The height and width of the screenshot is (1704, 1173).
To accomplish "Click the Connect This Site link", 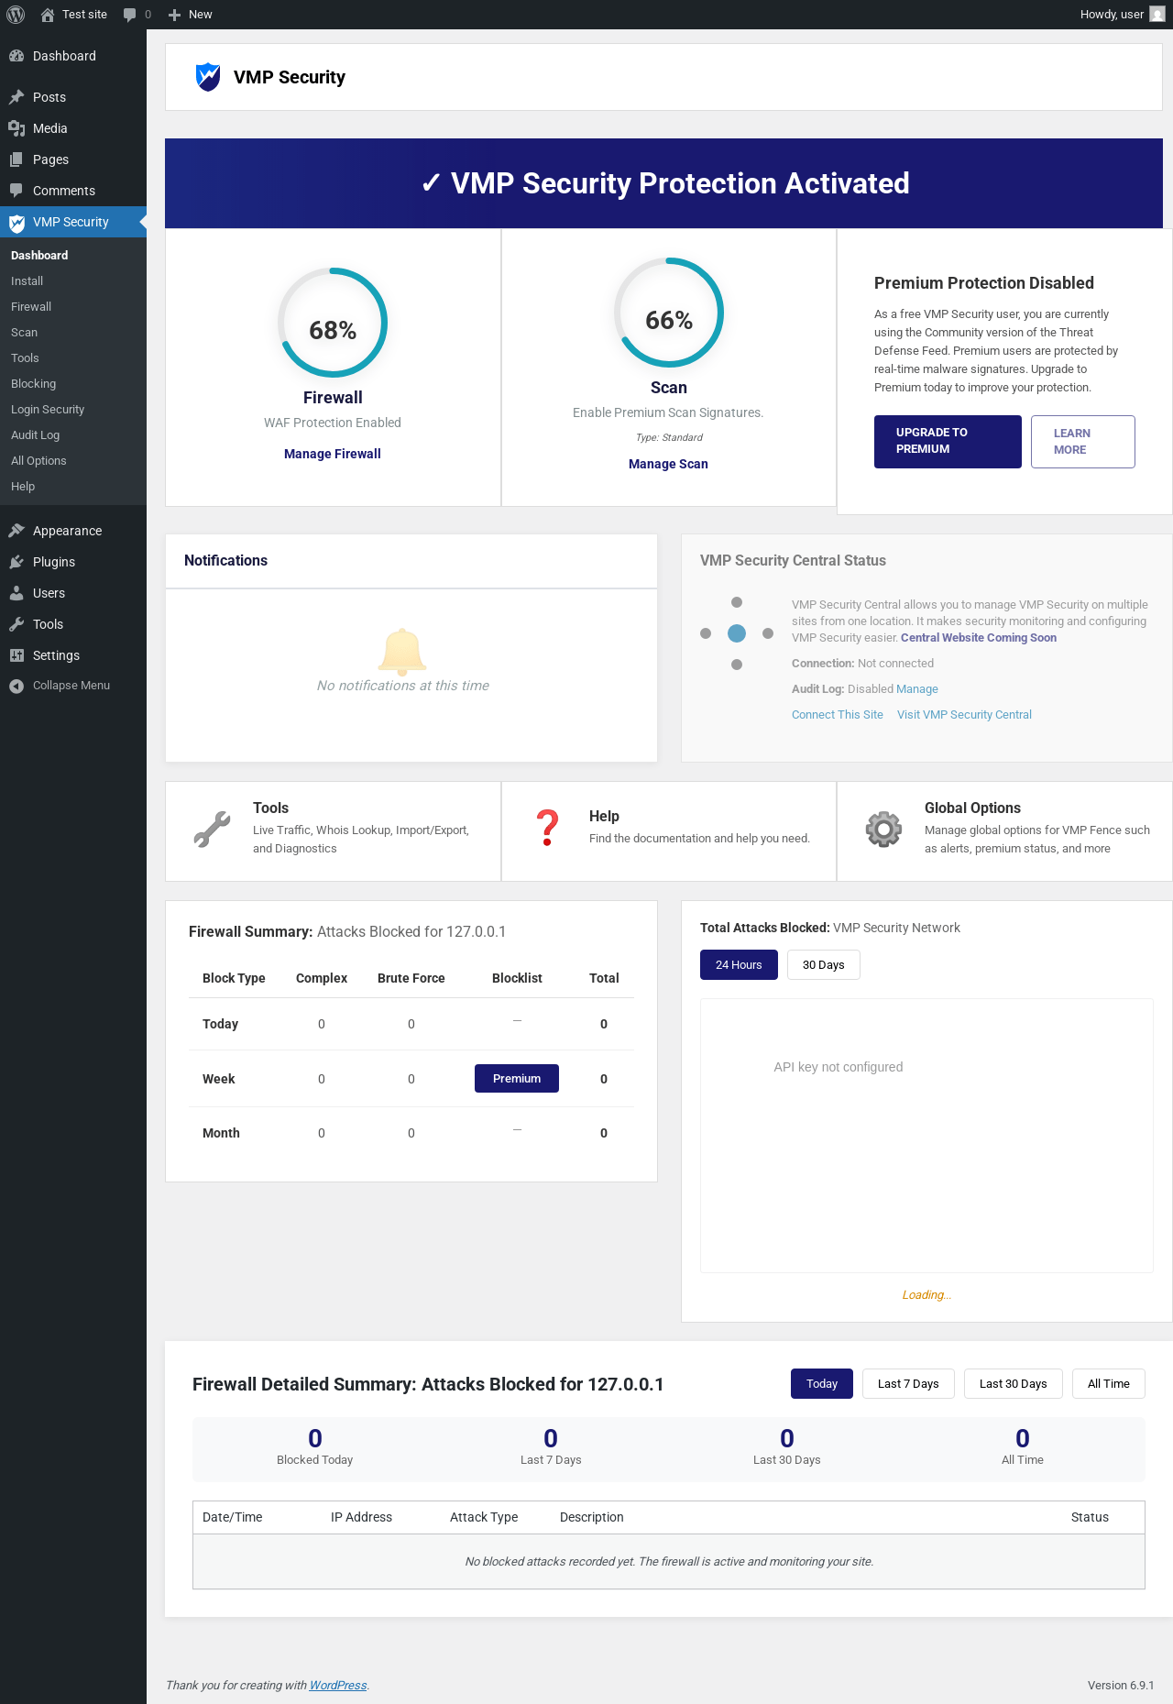I will click(838, 715).
